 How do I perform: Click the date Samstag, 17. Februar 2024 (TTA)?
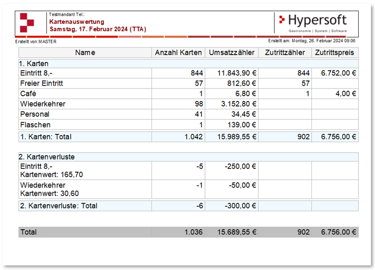tap(98, 29)
